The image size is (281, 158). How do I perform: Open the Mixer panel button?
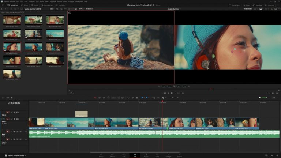tap(246, 5)
